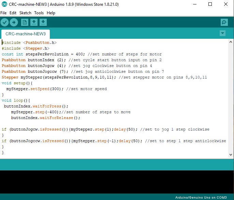234x200 pixels.
Task: Create a new sketch with New icon
Action: 25,22
